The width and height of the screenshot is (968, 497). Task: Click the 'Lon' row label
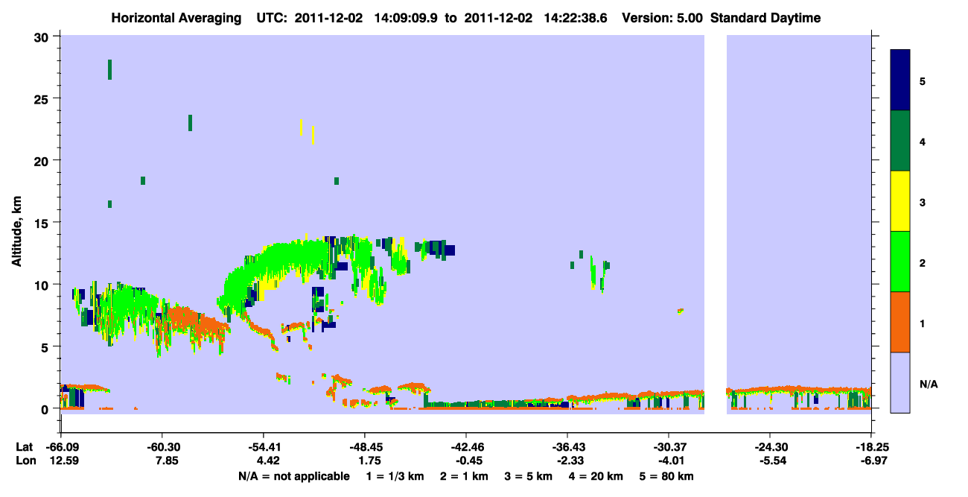(x=25, y=460)
